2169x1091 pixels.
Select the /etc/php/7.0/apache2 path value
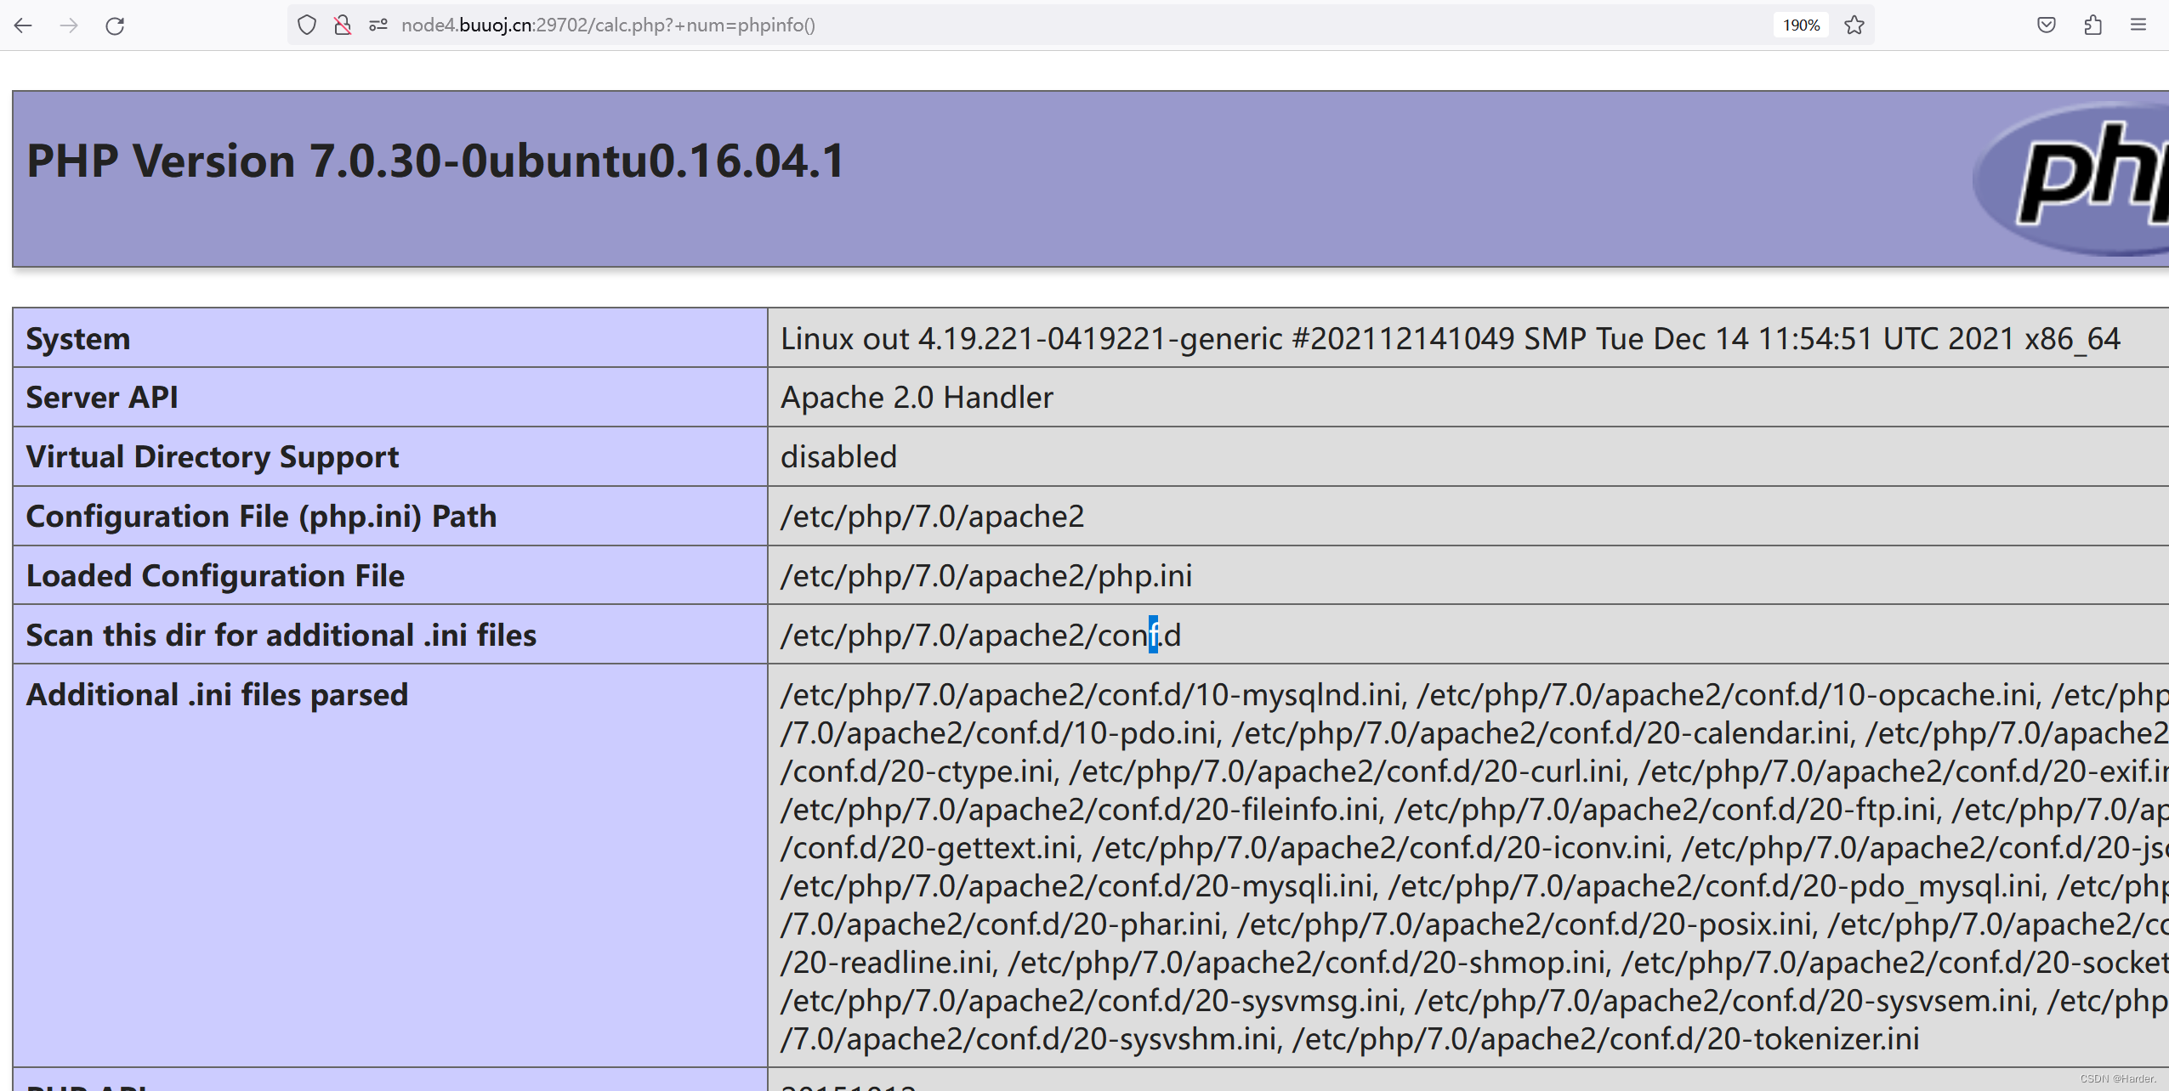click(x=932, y=517)
